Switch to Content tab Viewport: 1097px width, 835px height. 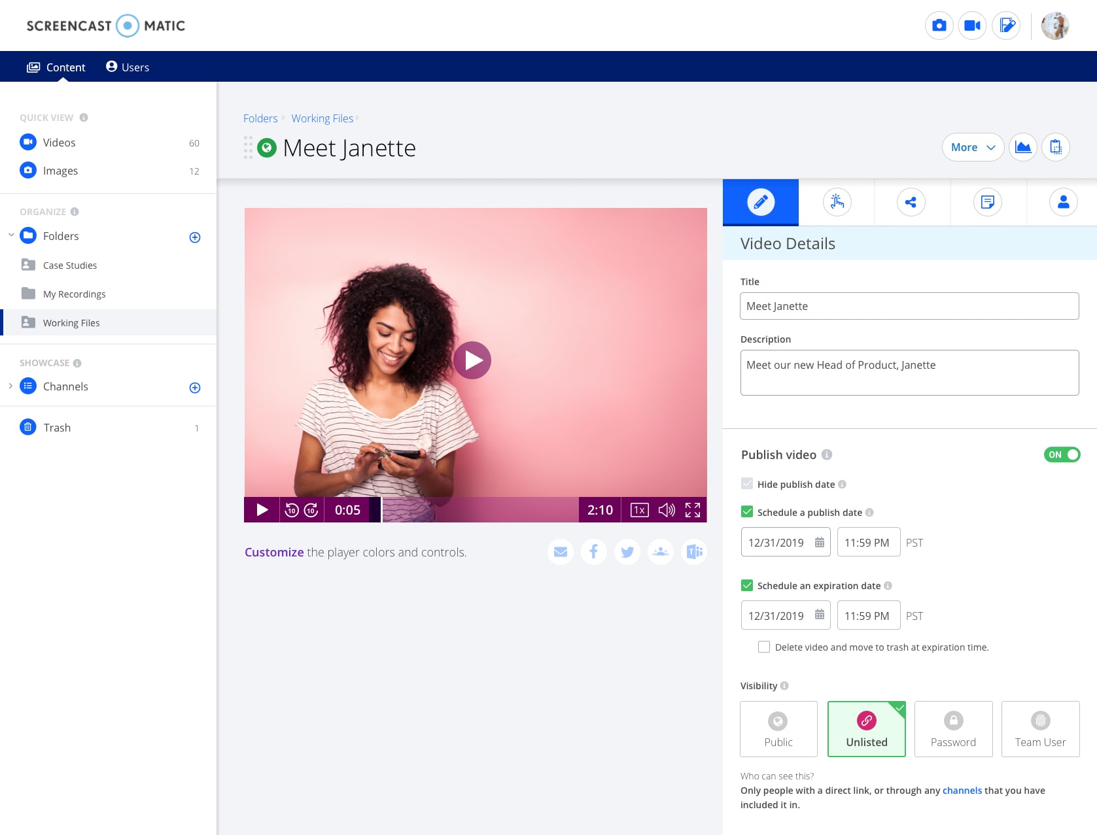click(x=56, y=67)
